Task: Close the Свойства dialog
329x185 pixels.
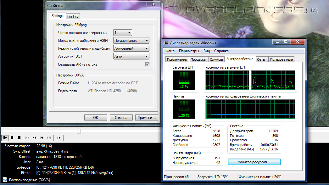Action: 153,4
